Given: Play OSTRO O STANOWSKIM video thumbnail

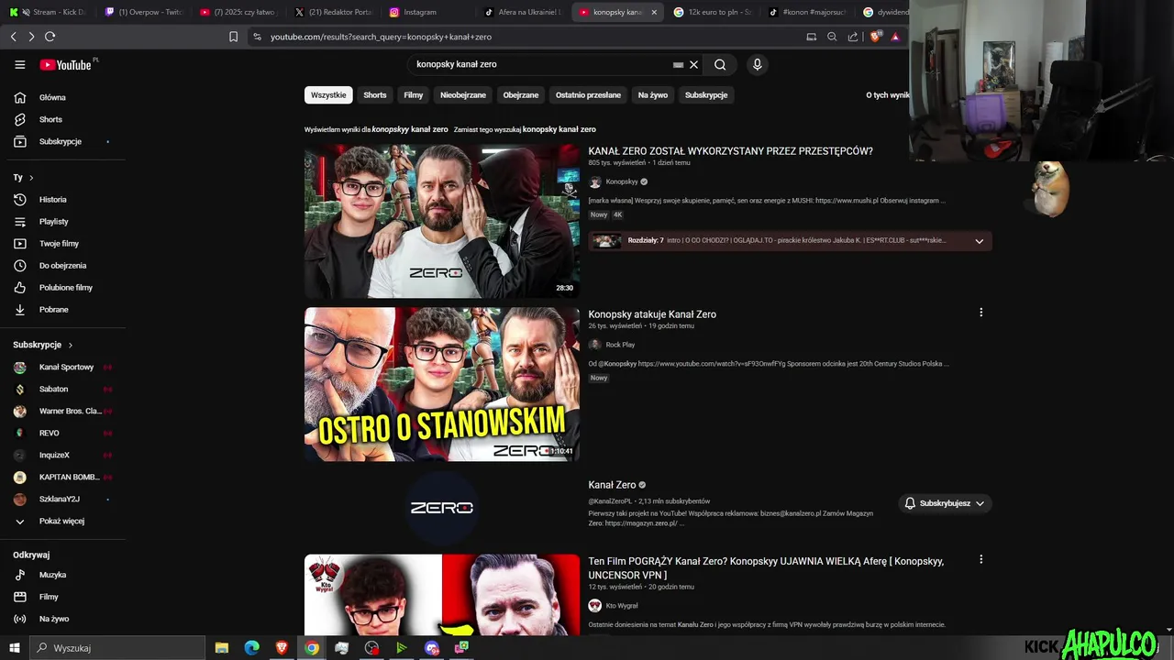Looking at the screenshot, I should (442, 384).
